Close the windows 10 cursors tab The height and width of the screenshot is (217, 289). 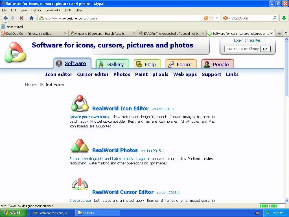134,33
